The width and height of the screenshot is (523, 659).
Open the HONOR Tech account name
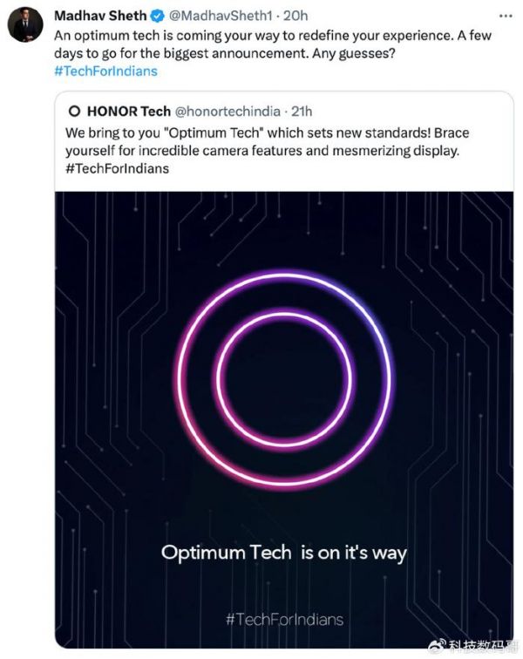[x=128, y=112]
